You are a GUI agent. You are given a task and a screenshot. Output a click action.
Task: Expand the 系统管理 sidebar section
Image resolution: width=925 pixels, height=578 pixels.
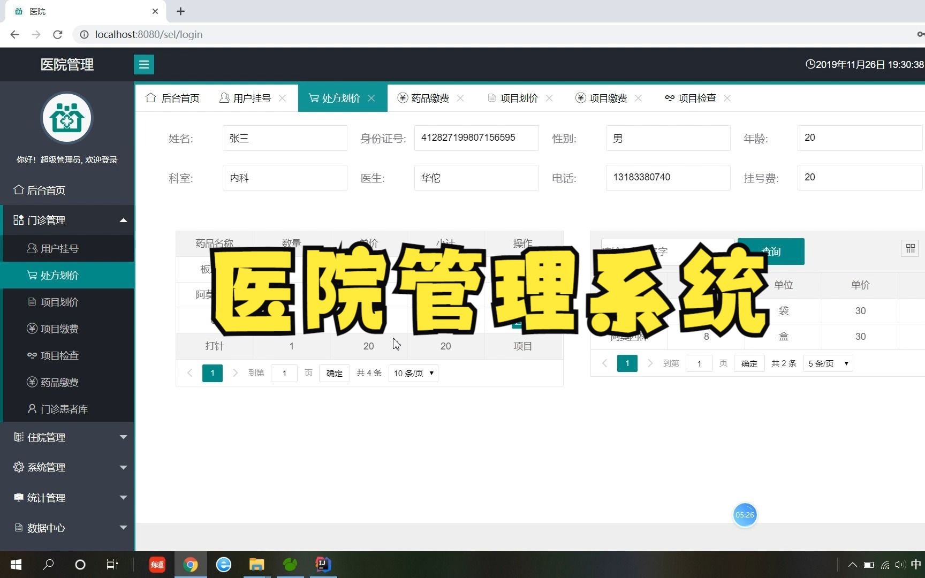point(67,467)
